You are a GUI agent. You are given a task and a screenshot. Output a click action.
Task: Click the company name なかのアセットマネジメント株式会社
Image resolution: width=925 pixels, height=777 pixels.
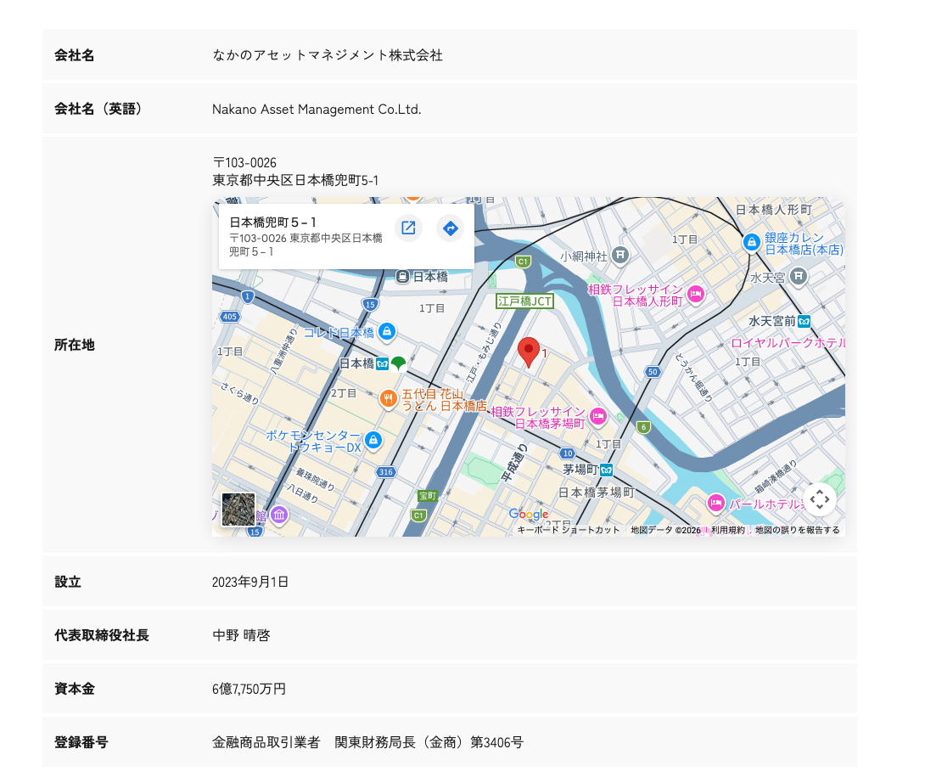point(328,55)
